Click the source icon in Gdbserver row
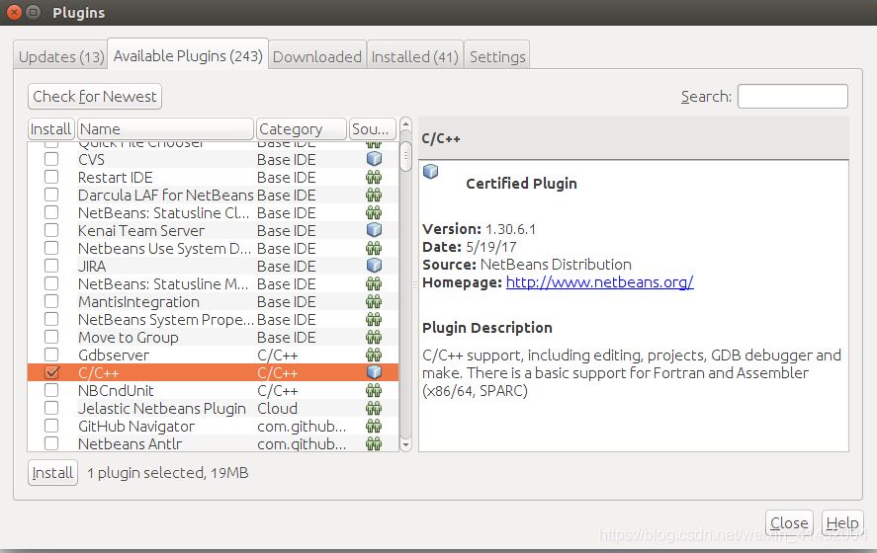This screenshot has height=553, width=877. (x=374, y=355)
